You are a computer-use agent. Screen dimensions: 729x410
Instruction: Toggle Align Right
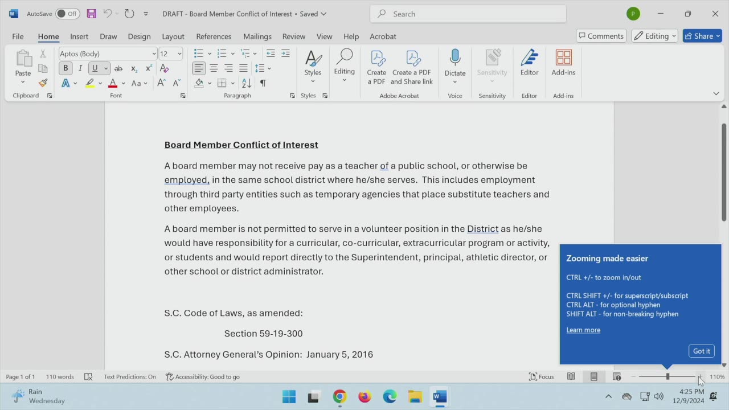pyautogui.click(x=228, y=68)
